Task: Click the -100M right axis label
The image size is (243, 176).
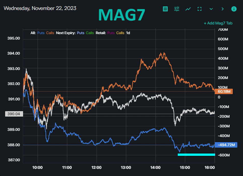Action: coord(223,107)
